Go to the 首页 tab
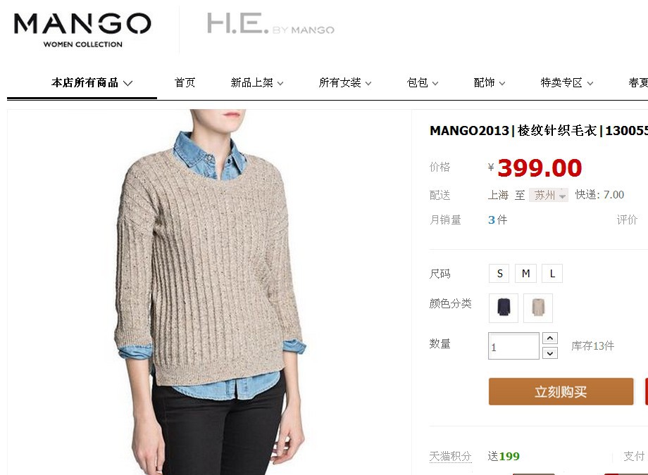 185,83
